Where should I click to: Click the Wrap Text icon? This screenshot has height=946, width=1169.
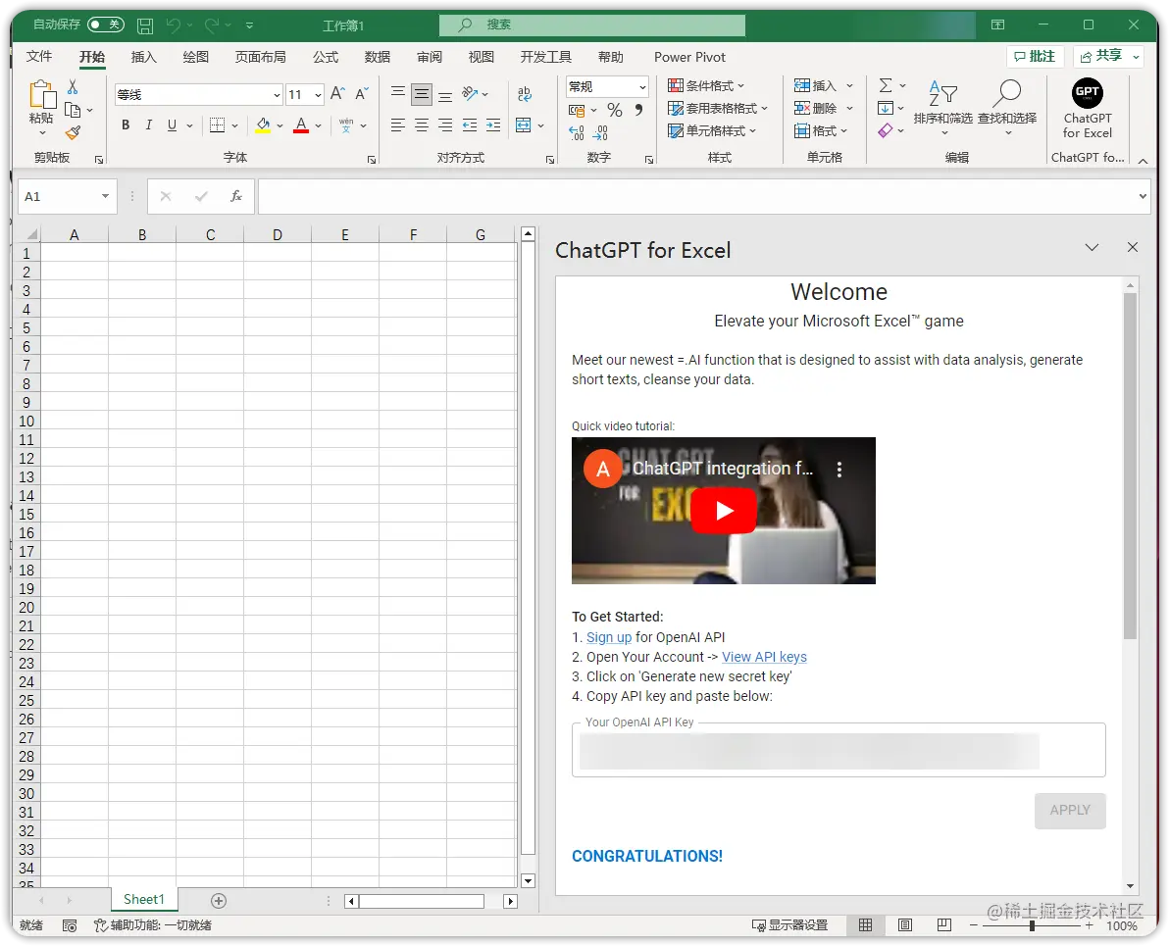(x=524, y=94)
